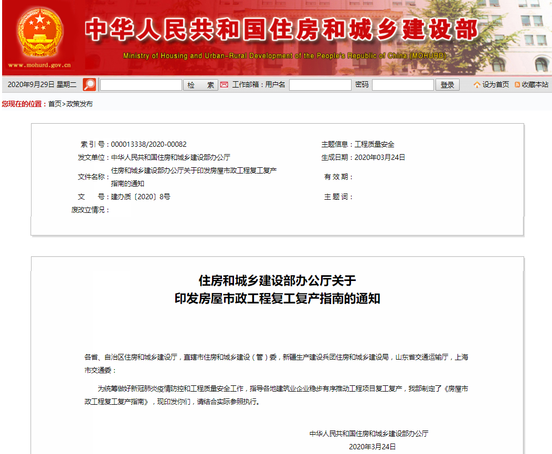Click the 废改立情况 label
This screenshot has width=552, height=454.
pos(90,210)
